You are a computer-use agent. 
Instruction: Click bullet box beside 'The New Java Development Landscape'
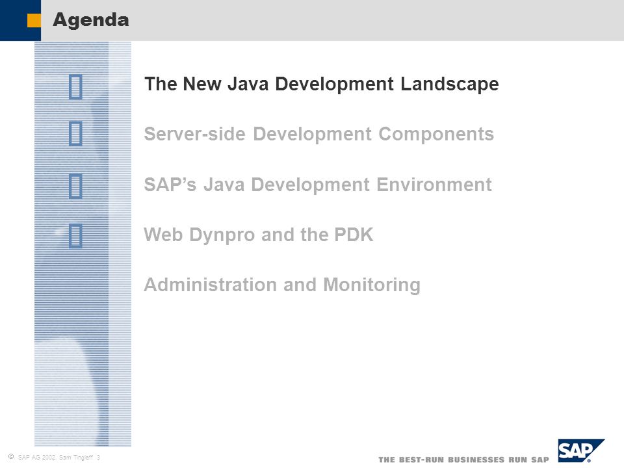(75, 86)
